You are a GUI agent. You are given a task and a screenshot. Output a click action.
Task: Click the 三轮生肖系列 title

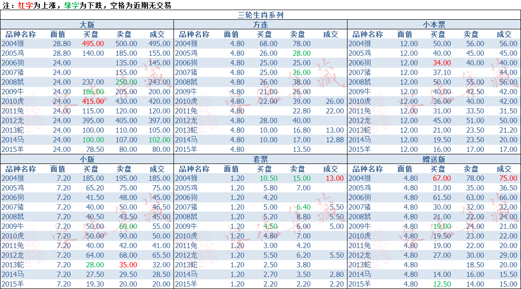(260, 15)
